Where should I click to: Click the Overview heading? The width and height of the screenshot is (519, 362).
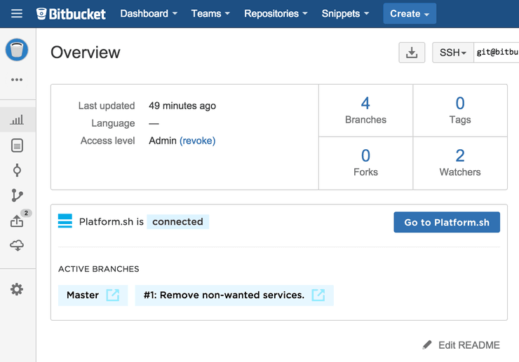point(86,53)
